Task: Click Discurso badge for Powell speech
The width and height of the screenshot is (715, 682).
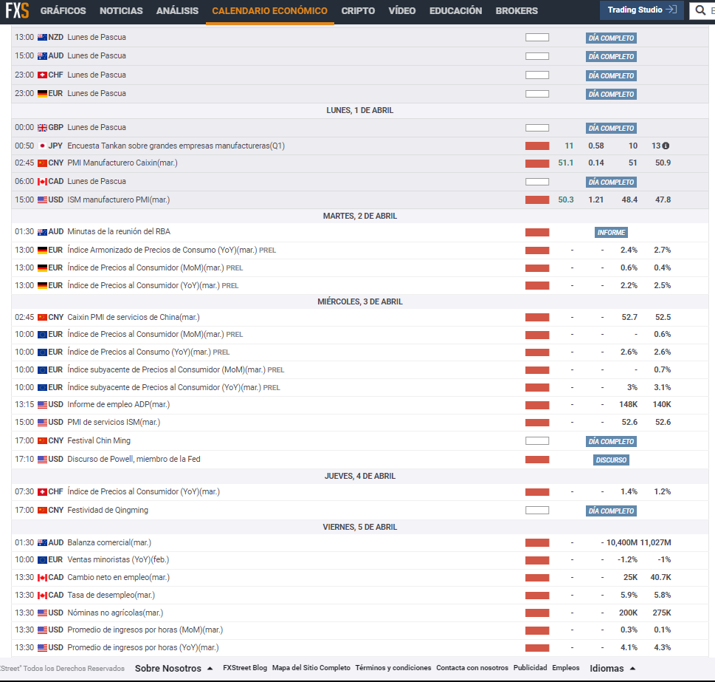Action: (611, 460)
